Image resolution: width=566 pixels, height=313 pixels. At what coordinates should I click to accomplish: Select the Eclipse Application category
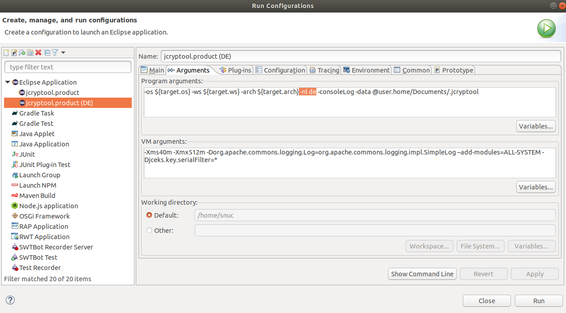tap(48, 82)
